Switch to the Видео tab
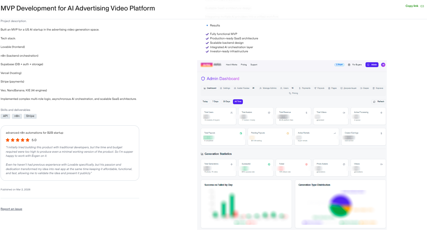 click(364, 88)
